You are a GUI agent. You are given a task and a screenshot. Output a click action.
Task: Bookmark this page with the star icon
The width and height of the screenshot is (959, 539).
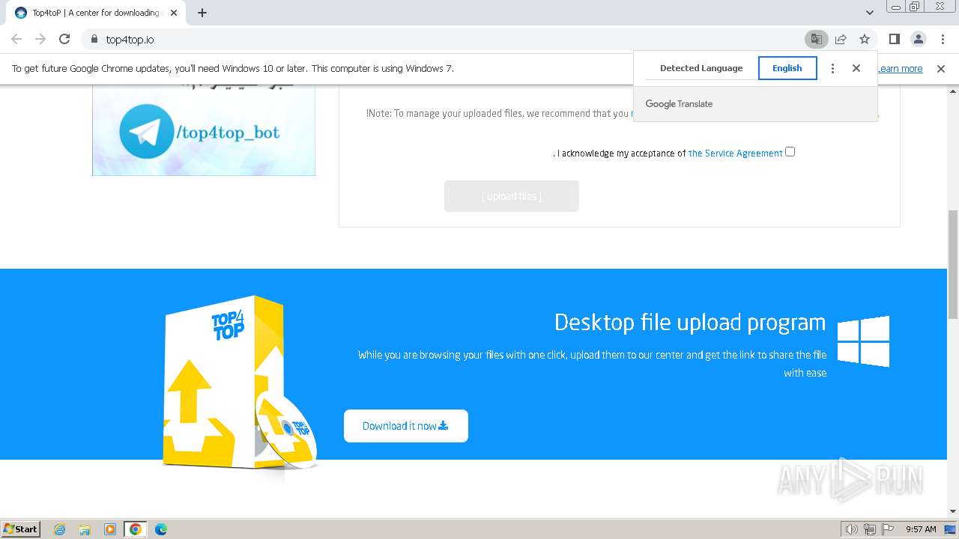[x=865, y=39]
